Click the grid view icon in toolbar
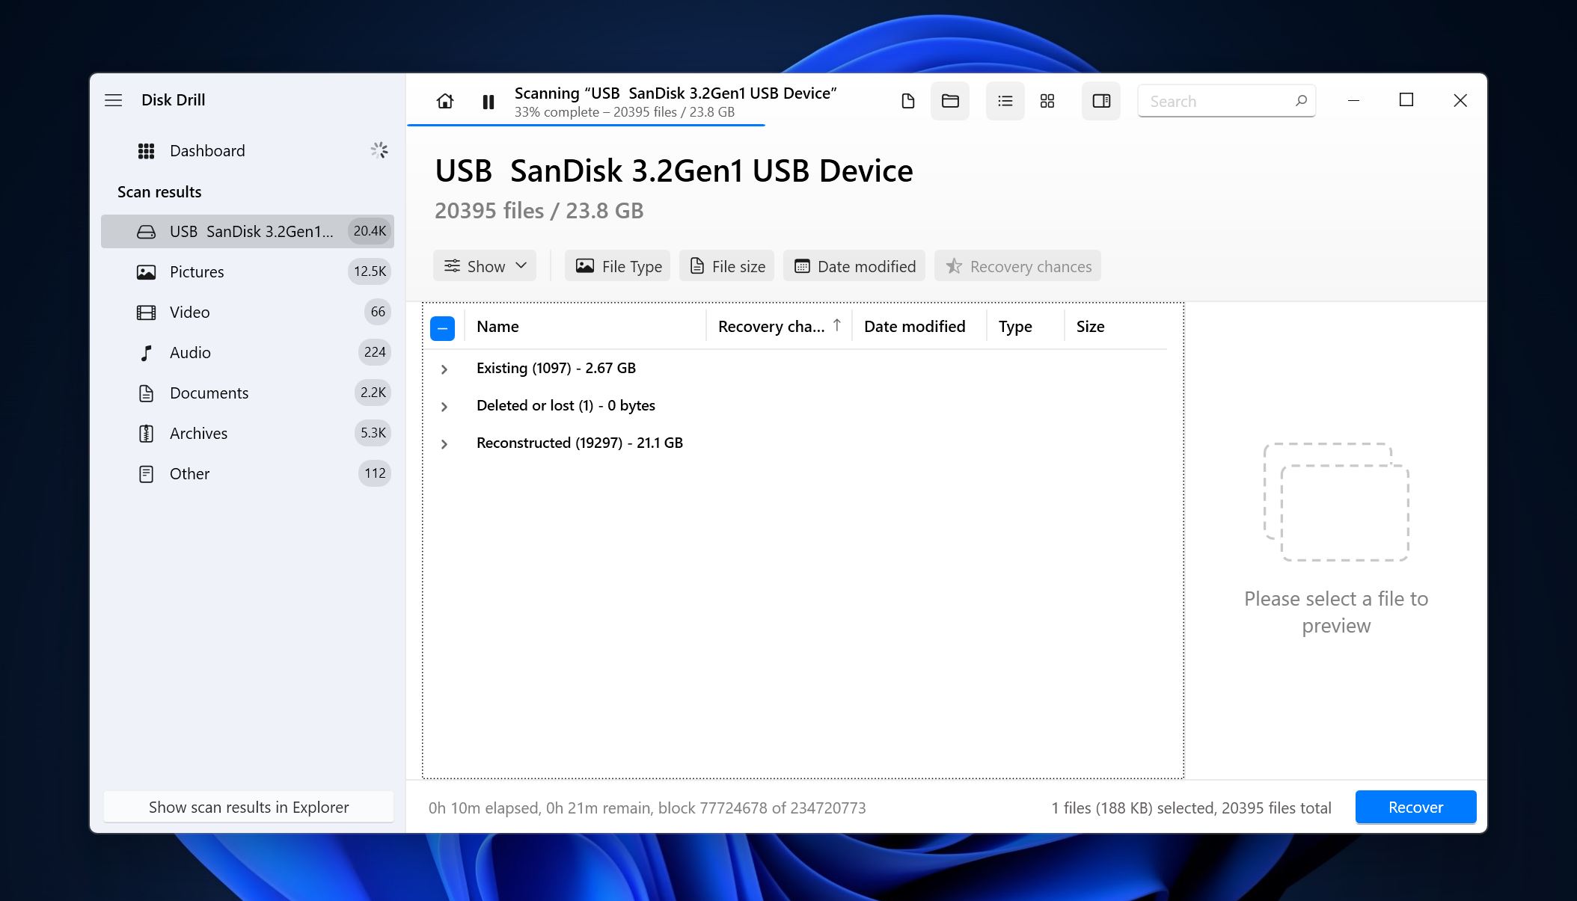Viewport: 1577px width, 901px height. click(x=1048, y=99)
